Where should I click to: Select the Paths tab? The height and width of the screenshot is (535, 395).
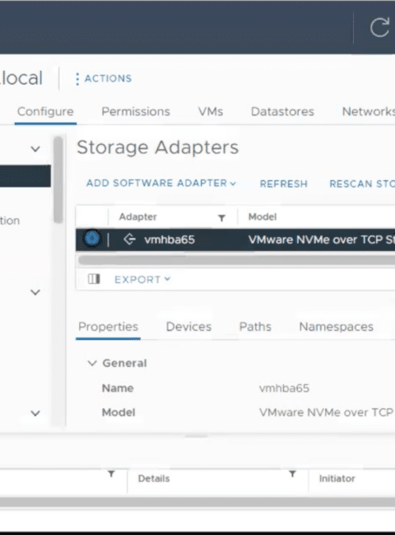(x=255, y=327)
